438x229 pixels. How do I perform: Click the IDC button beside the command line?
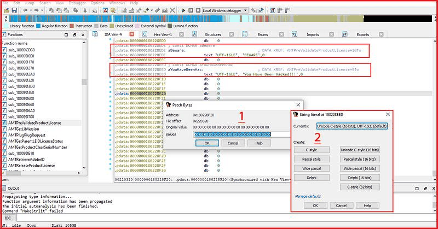tap(8, 218)
